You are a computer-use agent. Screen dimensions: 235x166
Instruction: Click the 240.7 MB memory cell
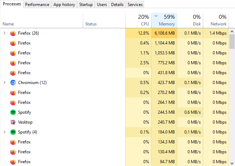pos(164,122)
